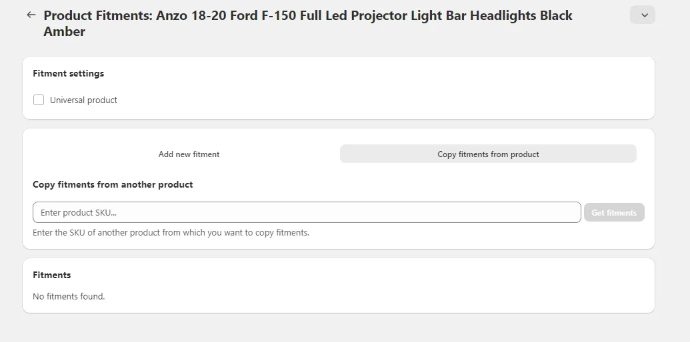Select the Copy fitments from product tab

(x=488, y=154)
